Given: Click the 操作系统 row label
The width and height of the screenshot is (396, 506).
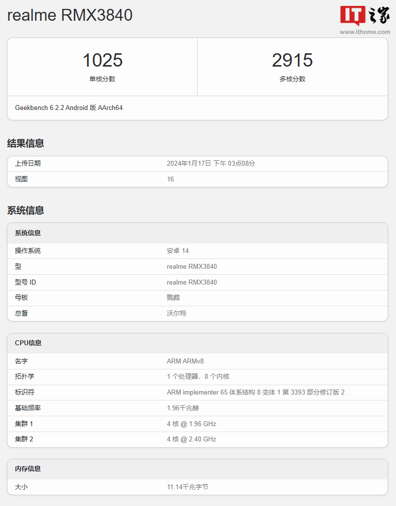Looking at the screenshot, I should (x=28, y=251).
